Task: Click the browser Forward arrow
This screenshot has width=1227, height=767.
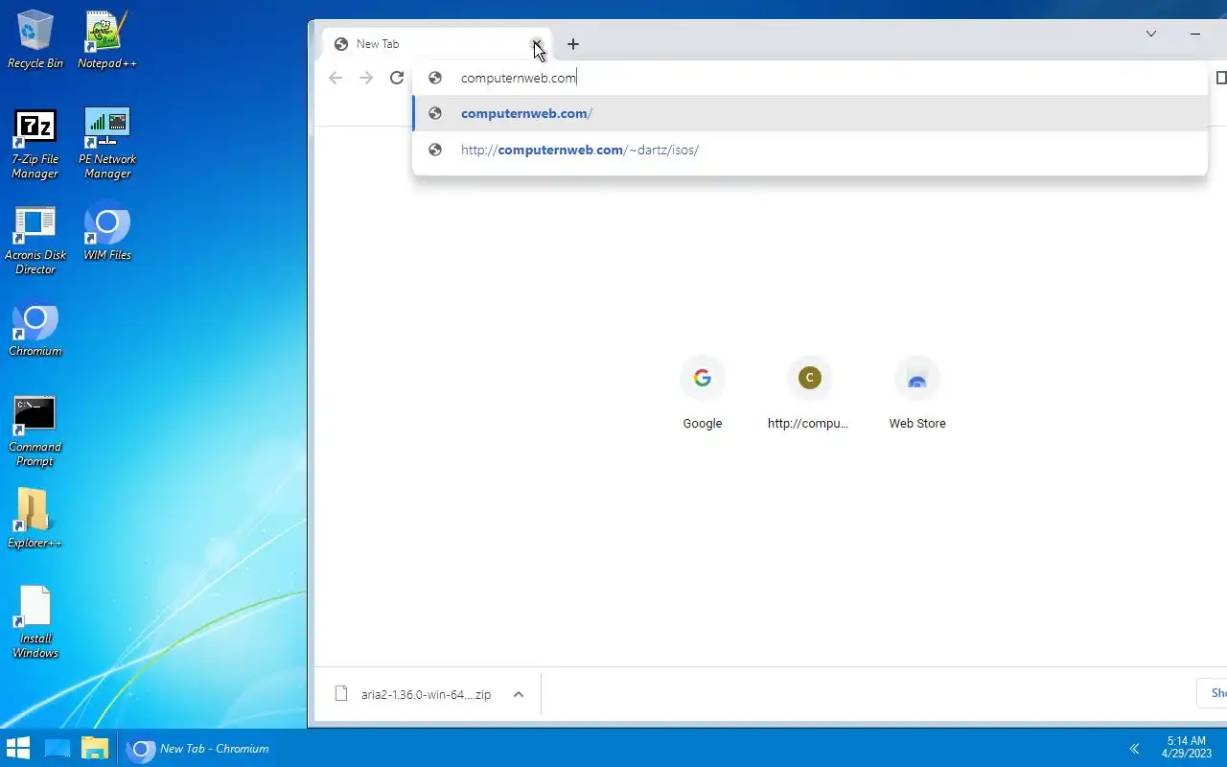Action: [366, 78]
